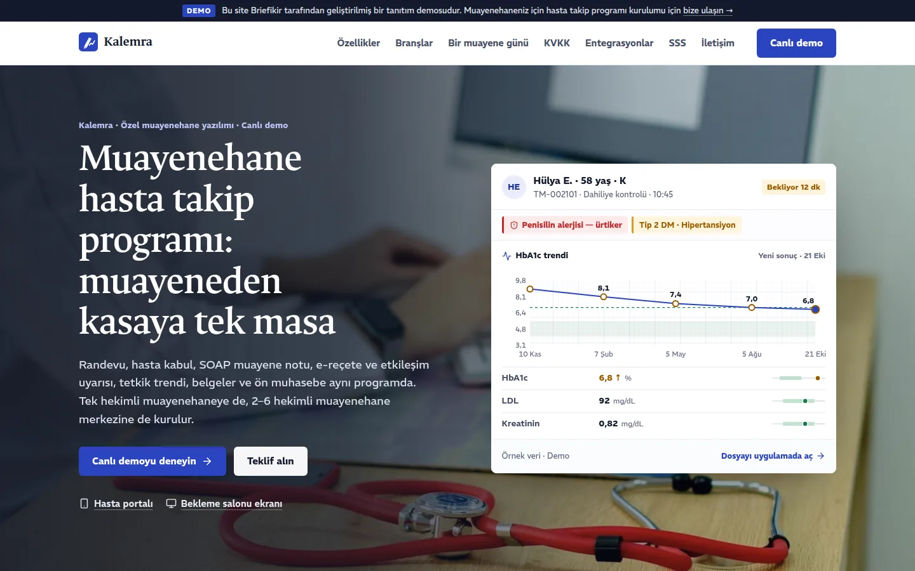Click the up arrow next to 6,8 HbA1c value
The width and height of the screenshot is (915, 571).
618,377
